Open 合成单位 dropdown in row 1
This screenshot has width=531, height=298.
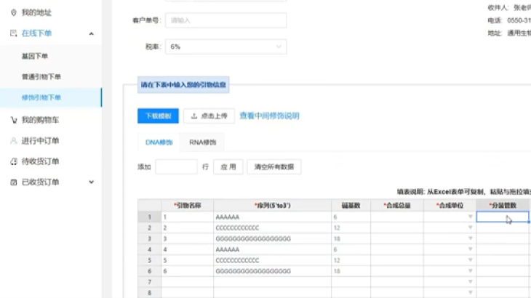(x=470, y=217)
